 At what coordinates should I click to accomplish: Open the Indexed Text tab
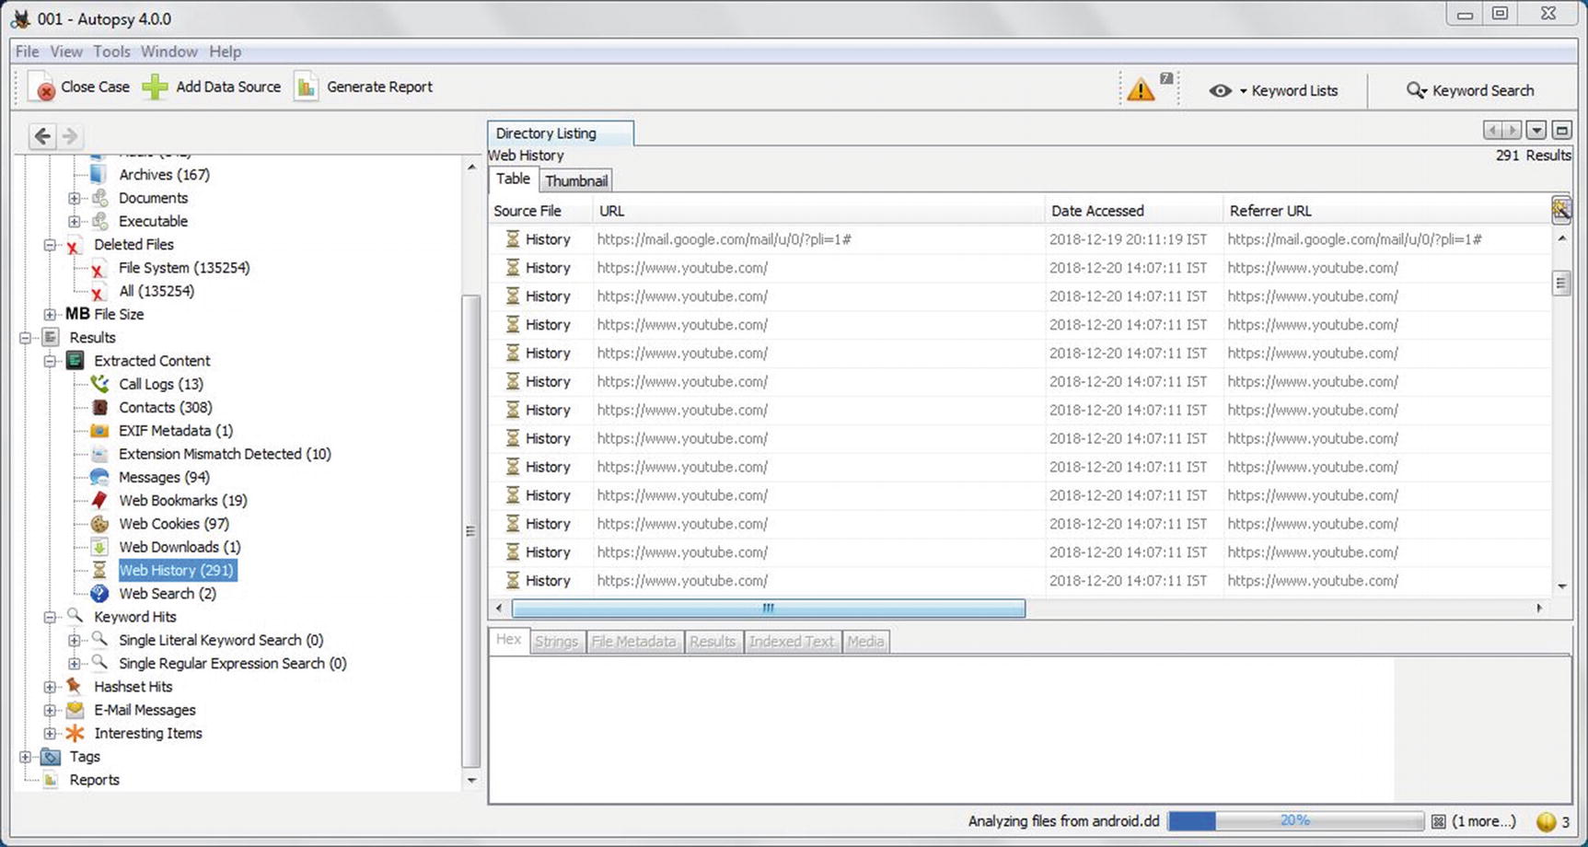791,642
